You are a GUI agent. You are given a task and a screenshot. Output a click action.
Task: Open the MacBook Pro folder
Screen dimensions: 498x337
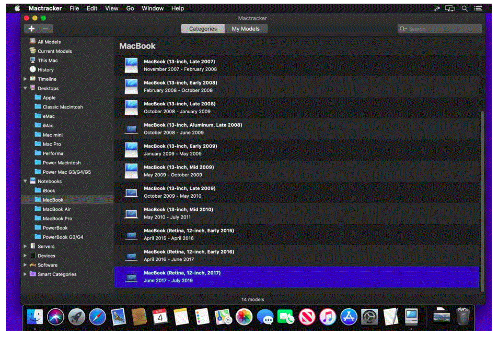pyautogui.click(x=57, y=219)
